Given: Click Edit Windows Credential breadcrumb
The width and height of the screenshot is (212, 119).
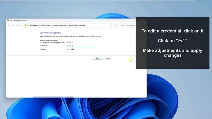Looking at the screenshot, I should point(77,25).
